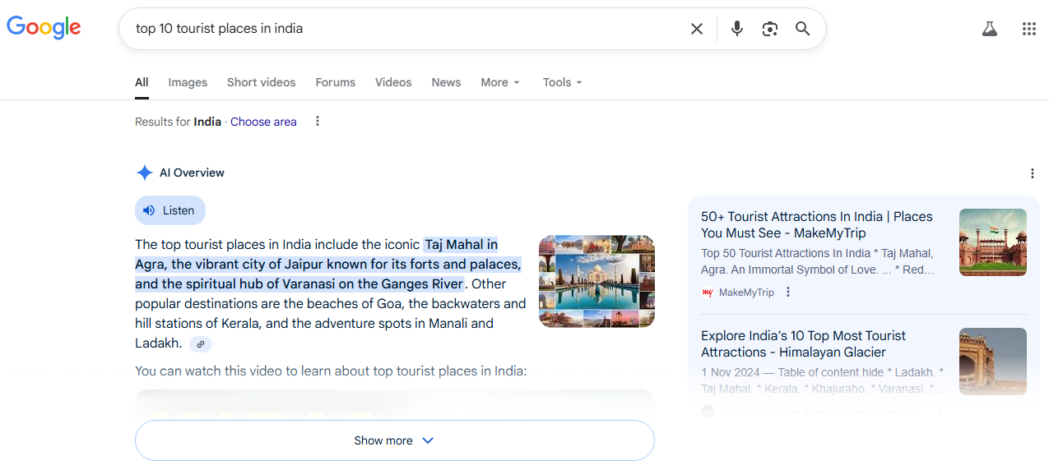Viewport: 1049px width, 470px height.
Task: Switch to the News tab
Action: point(446,82)
